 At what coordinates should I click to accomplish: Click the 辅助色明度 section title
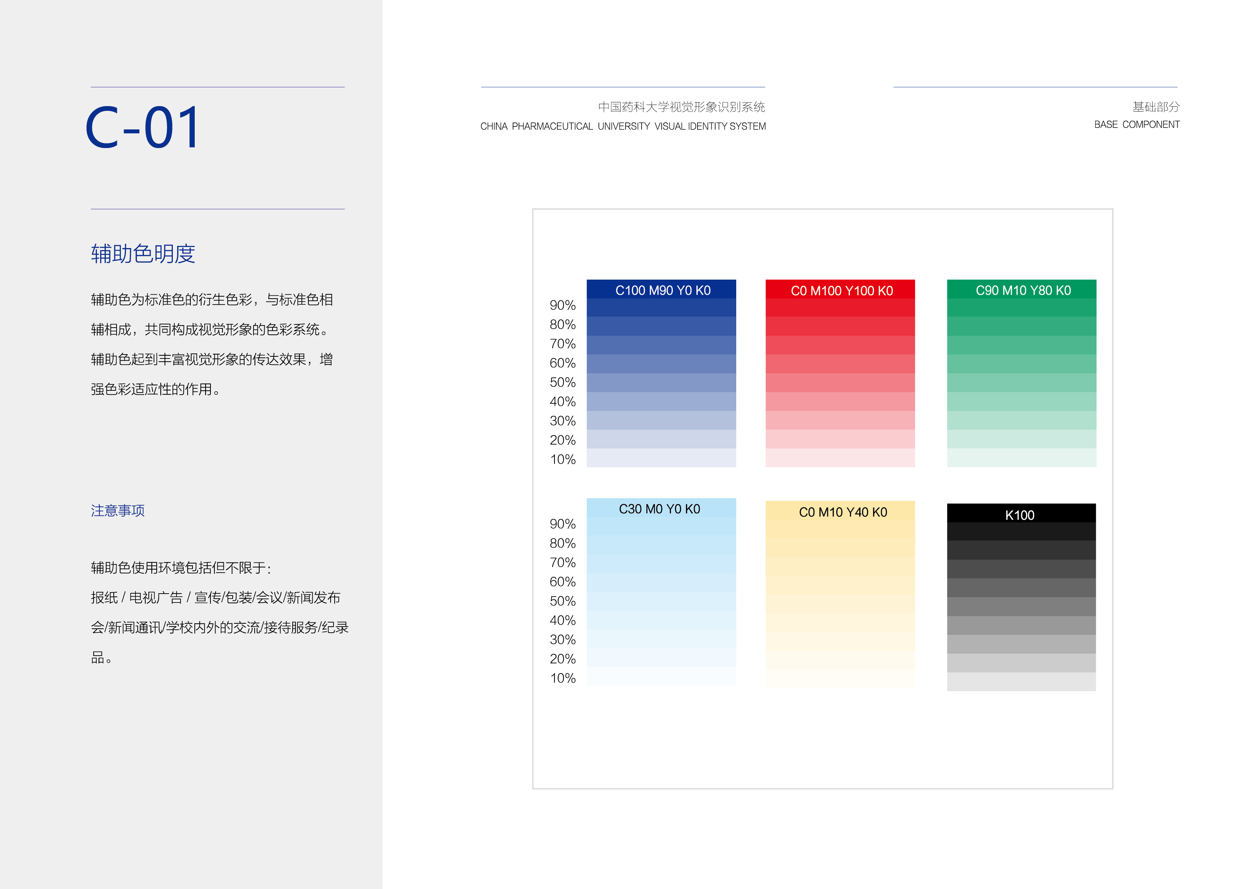(143, 254)
